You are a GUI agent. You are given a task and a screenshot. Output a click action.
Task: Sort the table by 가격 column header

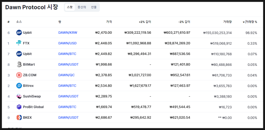pos(109,22)
